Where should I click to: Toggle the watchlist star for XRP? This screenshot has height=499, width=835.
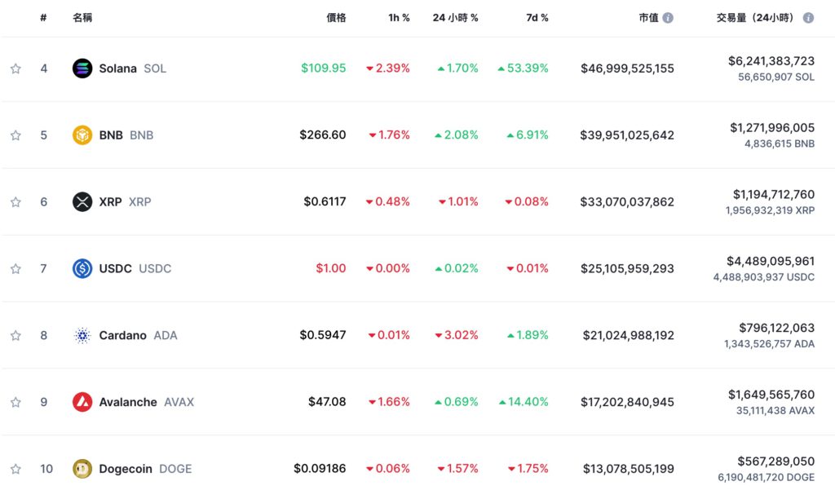tap(16, 202)
